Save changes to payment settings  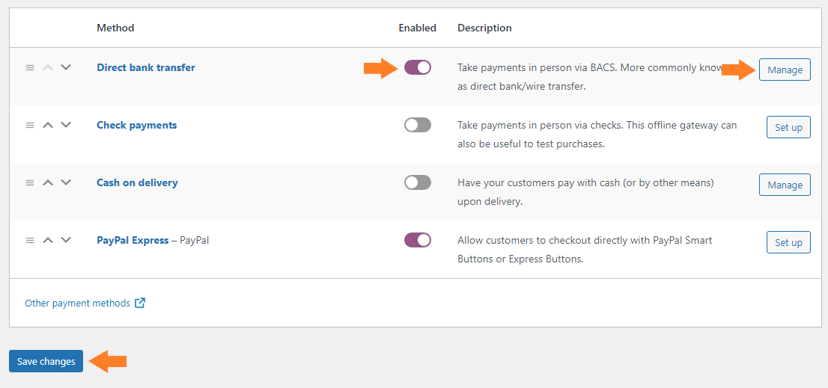[46, 361]
